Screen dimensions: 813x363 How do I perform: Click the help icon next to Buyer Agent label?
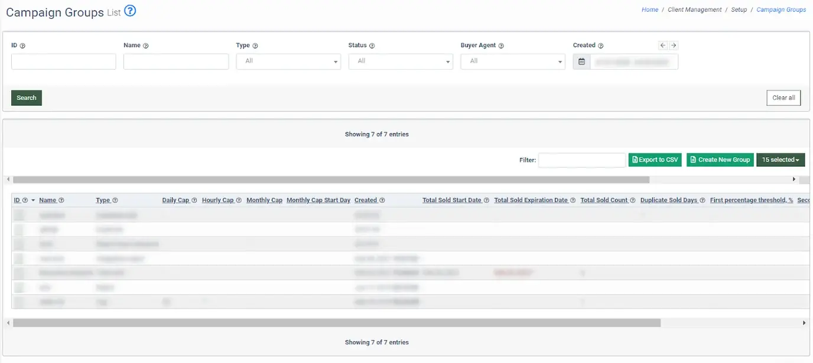pos(501,46)
